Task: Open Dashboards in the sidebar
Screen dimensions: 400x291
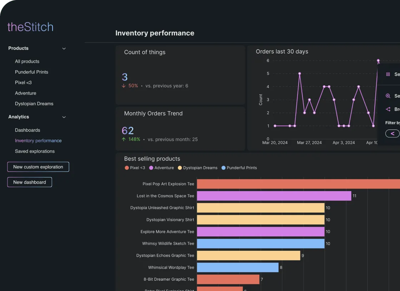Action: [x=27, y=130]
